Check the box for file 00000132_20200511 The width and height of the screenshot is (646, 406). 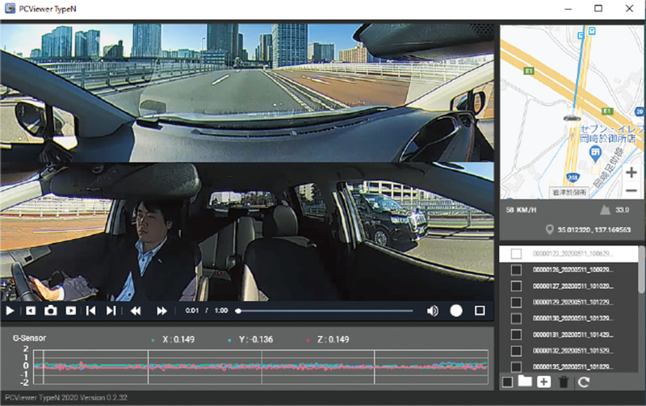[516, 351]
